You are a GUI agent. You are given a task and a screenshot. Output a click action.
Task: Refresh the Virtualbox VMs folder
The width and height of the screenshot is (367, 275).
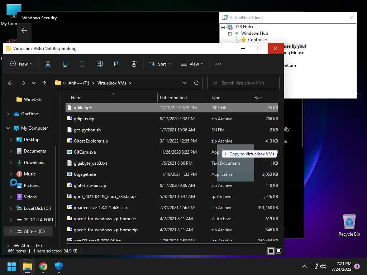coord(196,83)
